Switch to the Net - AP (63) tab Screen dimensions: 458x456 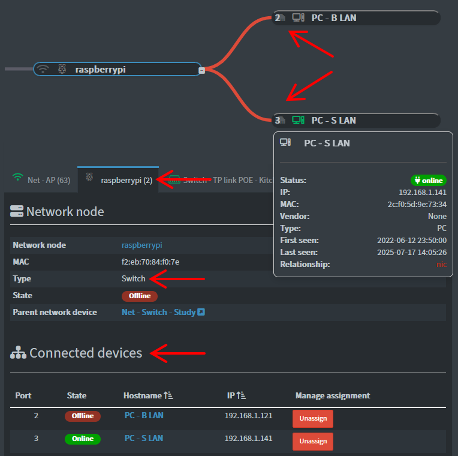pyautogui.click(x=42, y=179)
